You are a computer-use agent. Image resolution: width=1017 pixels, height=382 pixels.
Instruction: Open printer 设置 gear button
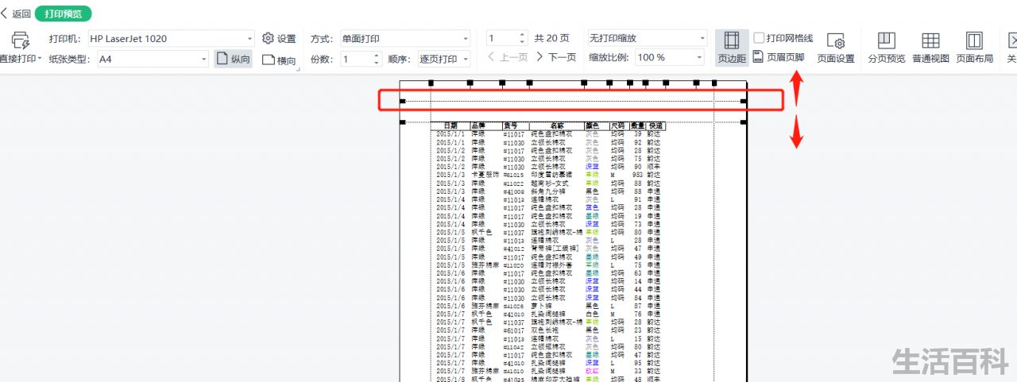click(x=279, y=38)
